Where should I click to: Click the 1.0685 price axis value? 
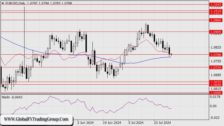[x=216, y=75]
